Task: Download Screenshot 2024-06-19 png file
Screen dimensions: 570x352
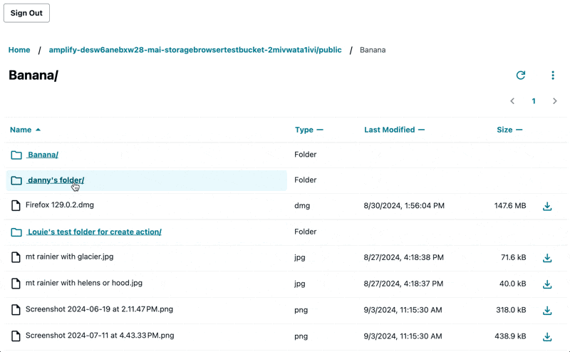Action: tap(547, 311)
